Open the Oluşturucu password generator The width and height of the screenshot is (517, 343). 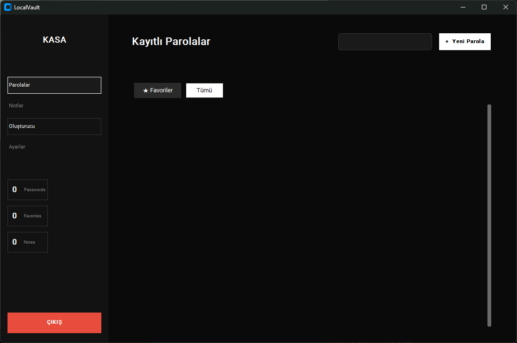pyautogui.click(x=54, y=127)
